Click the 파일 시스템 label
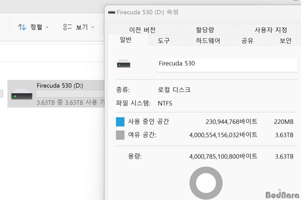Screen dimensions: 301x200 (x=133, y=103)
